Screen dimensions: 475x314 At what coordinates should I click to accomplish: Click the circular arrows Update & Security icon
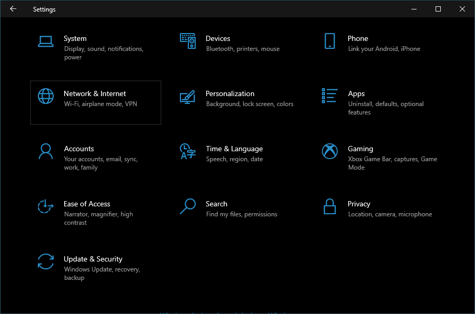46,261
